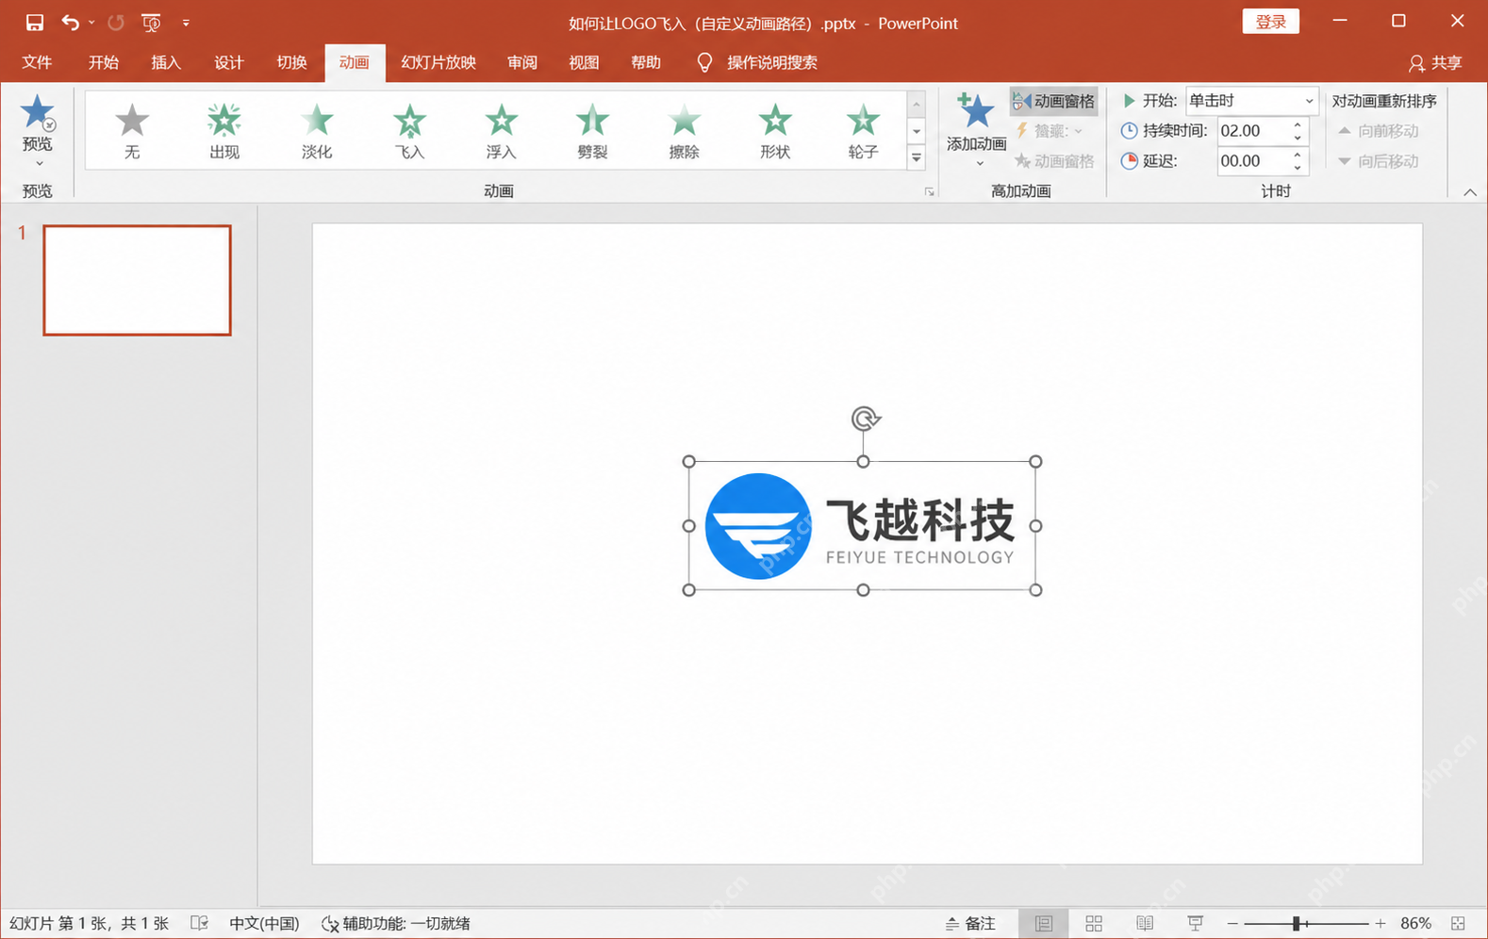
Task: Open the 文件 menu
Action: click(37, 62)
